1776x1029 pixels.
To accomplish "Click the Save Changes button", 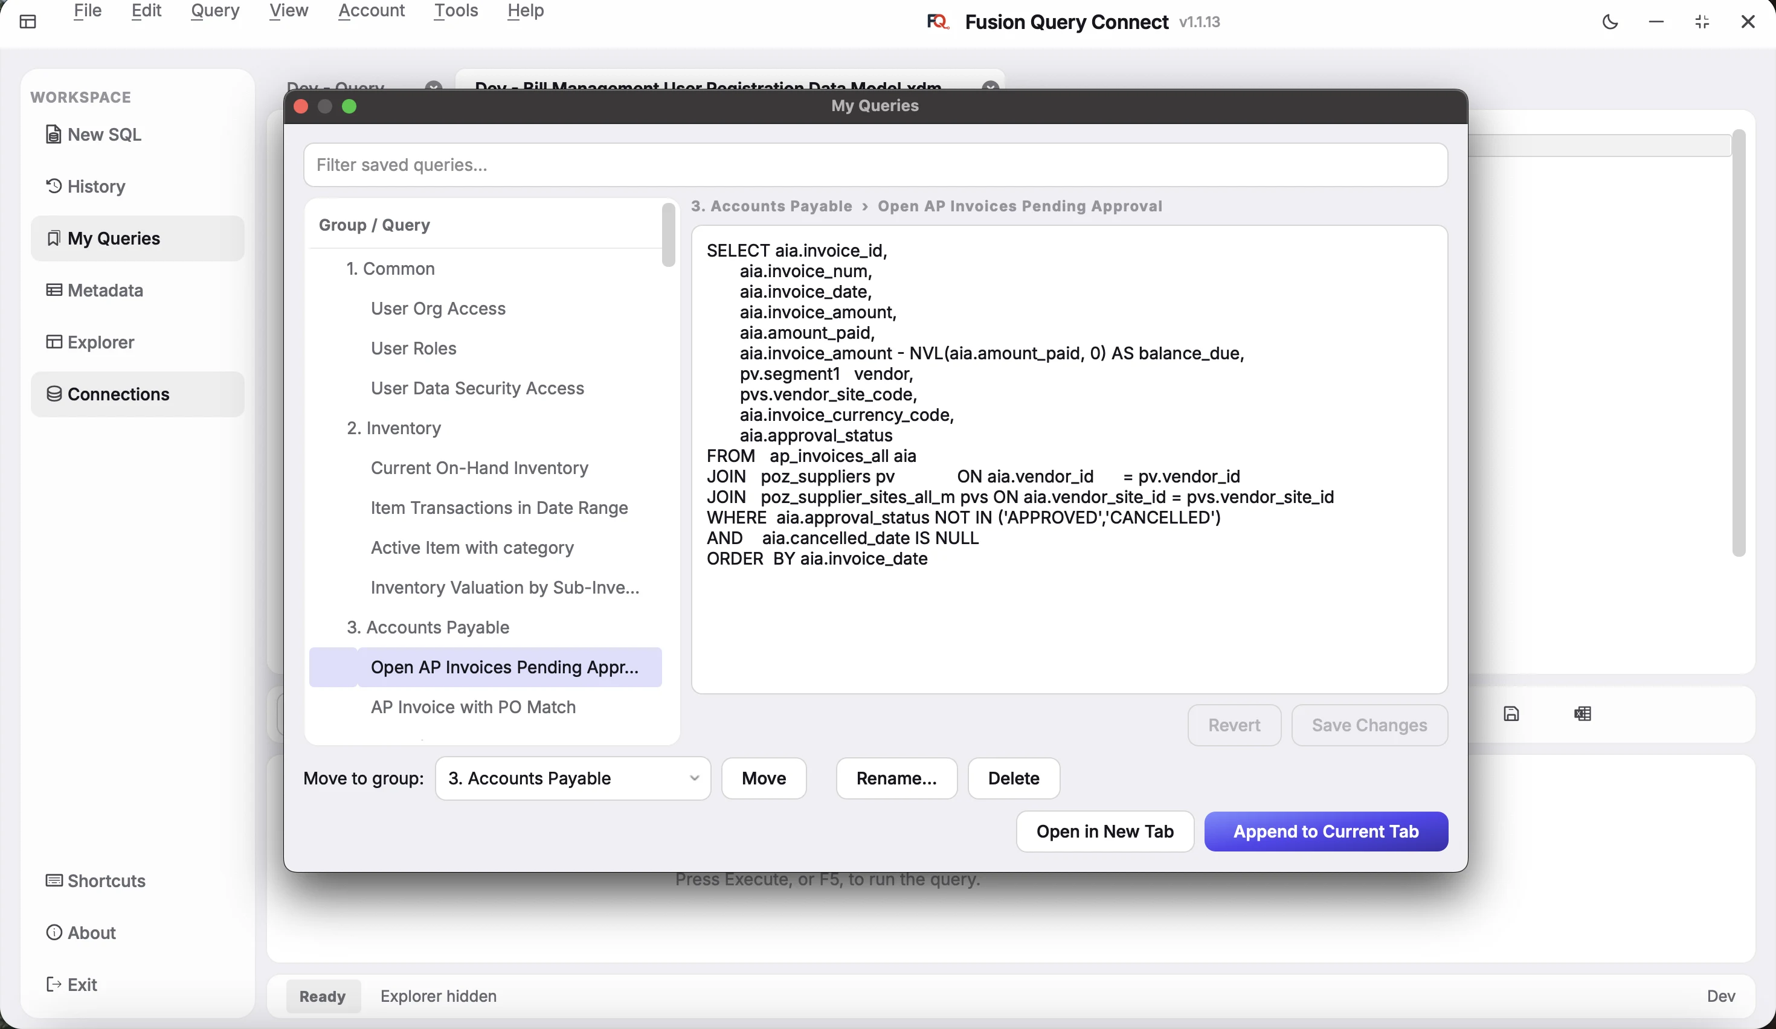I will (1369, 725).
